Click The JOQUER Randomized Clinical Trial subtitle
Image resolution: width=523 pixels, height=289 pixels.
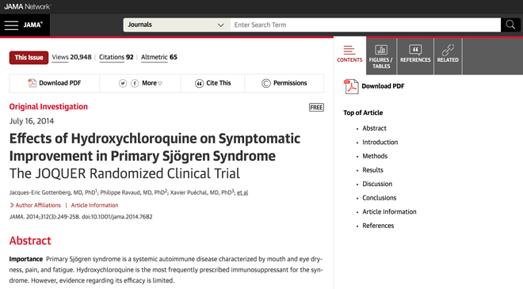(124, 173)
